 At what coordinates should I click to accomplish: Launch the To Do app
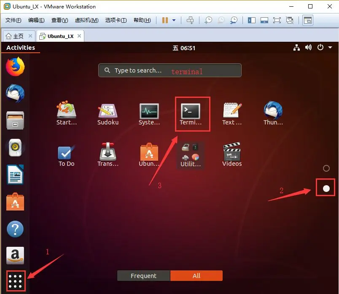click(66, 156)
